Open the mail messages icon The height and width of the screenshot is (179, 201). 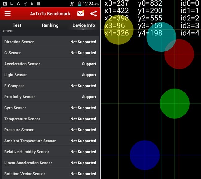81,14
